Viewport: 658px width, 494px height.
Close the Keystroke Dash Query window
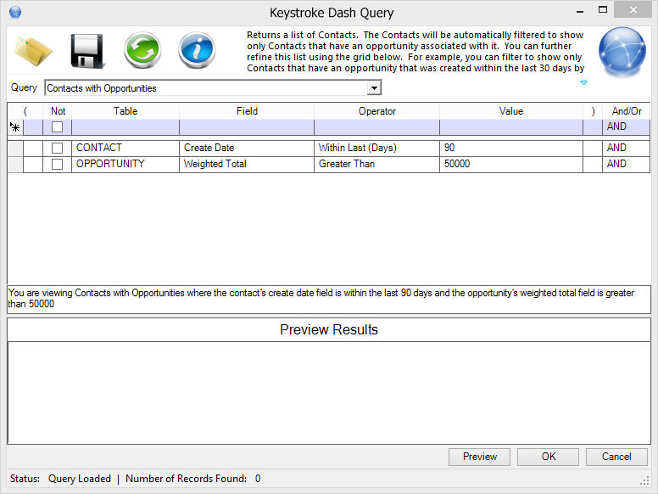coord(633,9)
